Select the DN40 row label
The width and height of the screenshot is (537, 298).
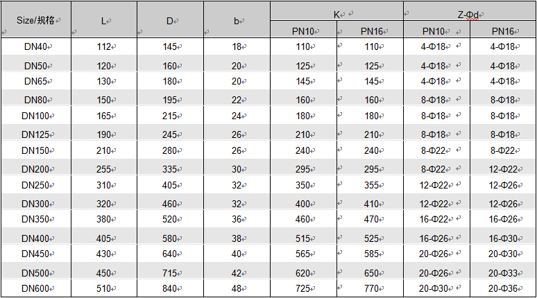(x=35, y=47)
